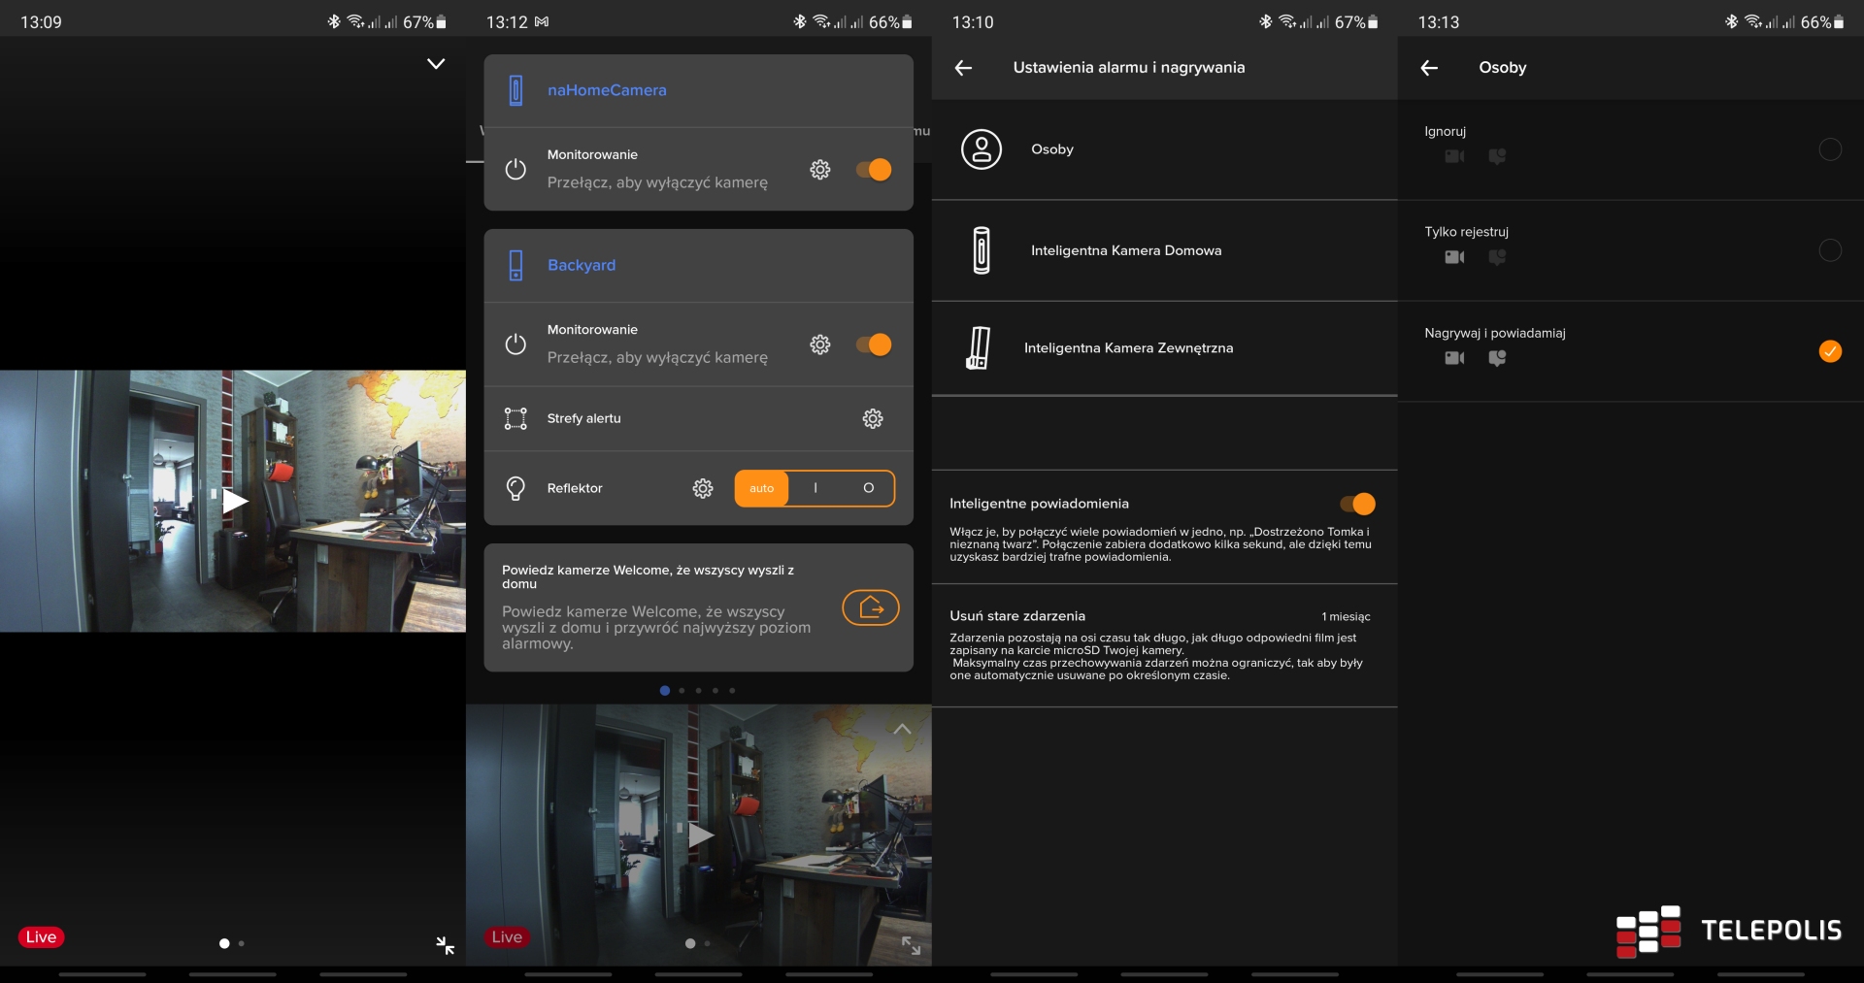Screen dimensions: 1864x983
Task: Change Usuń stare zdarzenia 1 miesiąc value
Action: [1346, 617]
